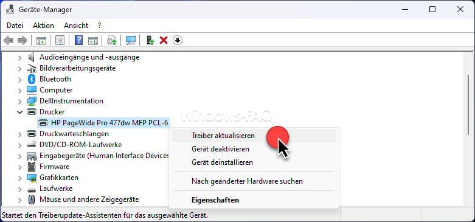Click the Device Manager title bar icon
The height and width of the screenshot is (222, 475).
(x=10, y=9)
